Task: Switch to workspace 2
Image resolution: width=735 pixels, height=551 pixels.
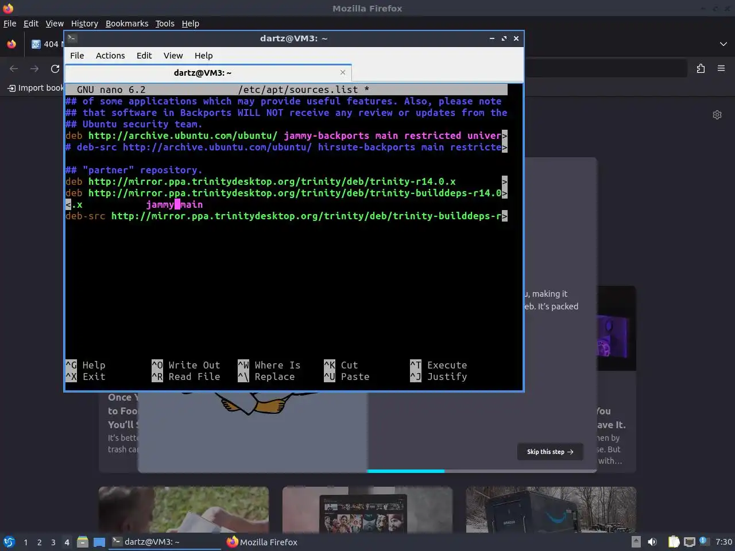Action: [x=39, y=542]
